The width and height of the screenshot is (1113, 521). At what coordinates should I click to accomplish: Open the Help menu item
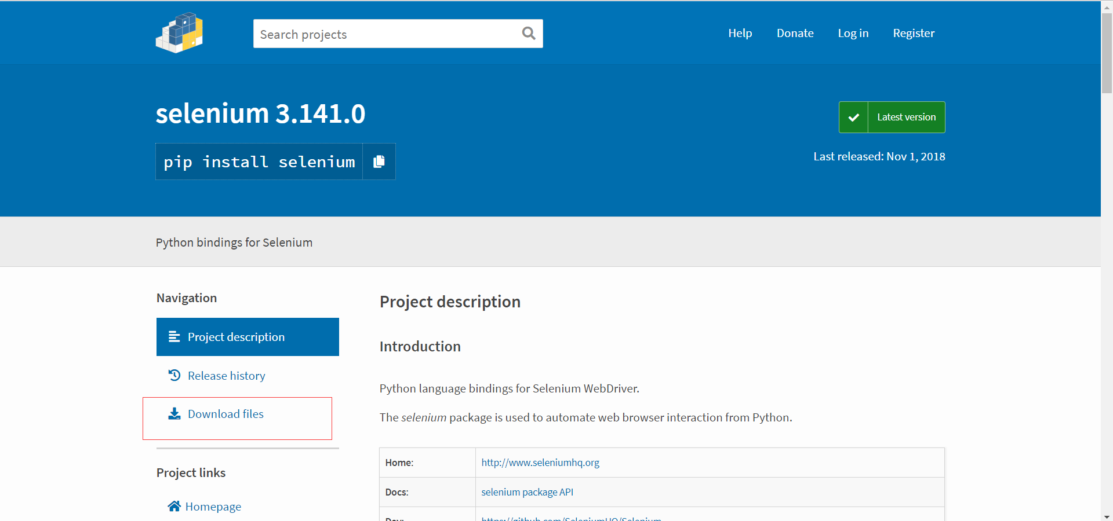[x=740, y=33]
